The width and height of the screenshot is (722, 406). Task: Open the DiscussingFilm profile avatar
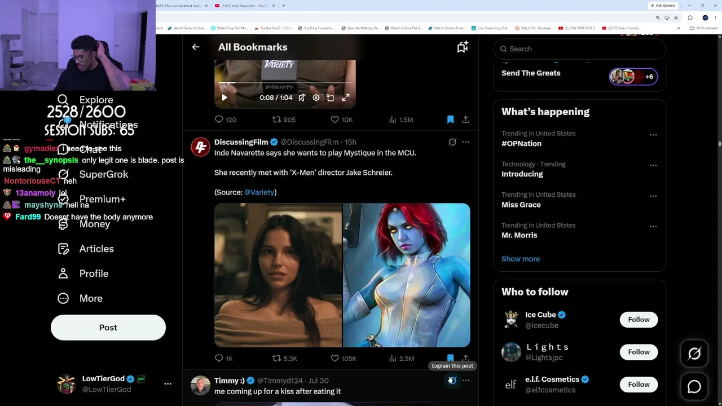(x=200, y=147)
